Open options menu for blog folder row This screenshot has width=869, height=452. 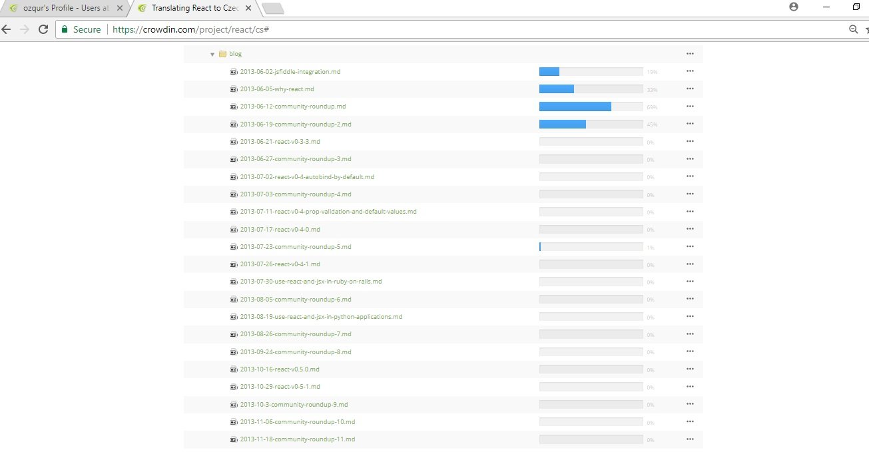click(690, 54)
